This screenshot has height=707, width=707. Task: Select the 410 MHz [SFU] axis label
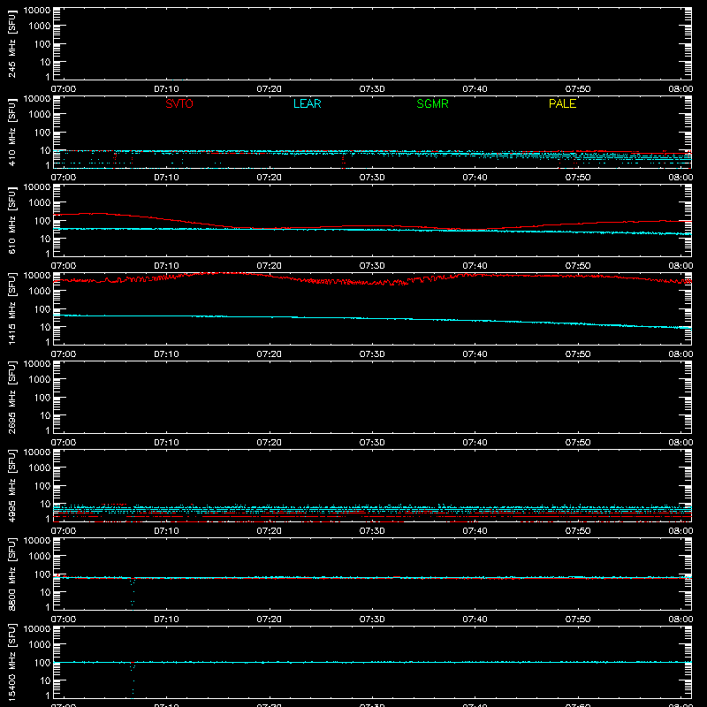[x=11, y=132]
